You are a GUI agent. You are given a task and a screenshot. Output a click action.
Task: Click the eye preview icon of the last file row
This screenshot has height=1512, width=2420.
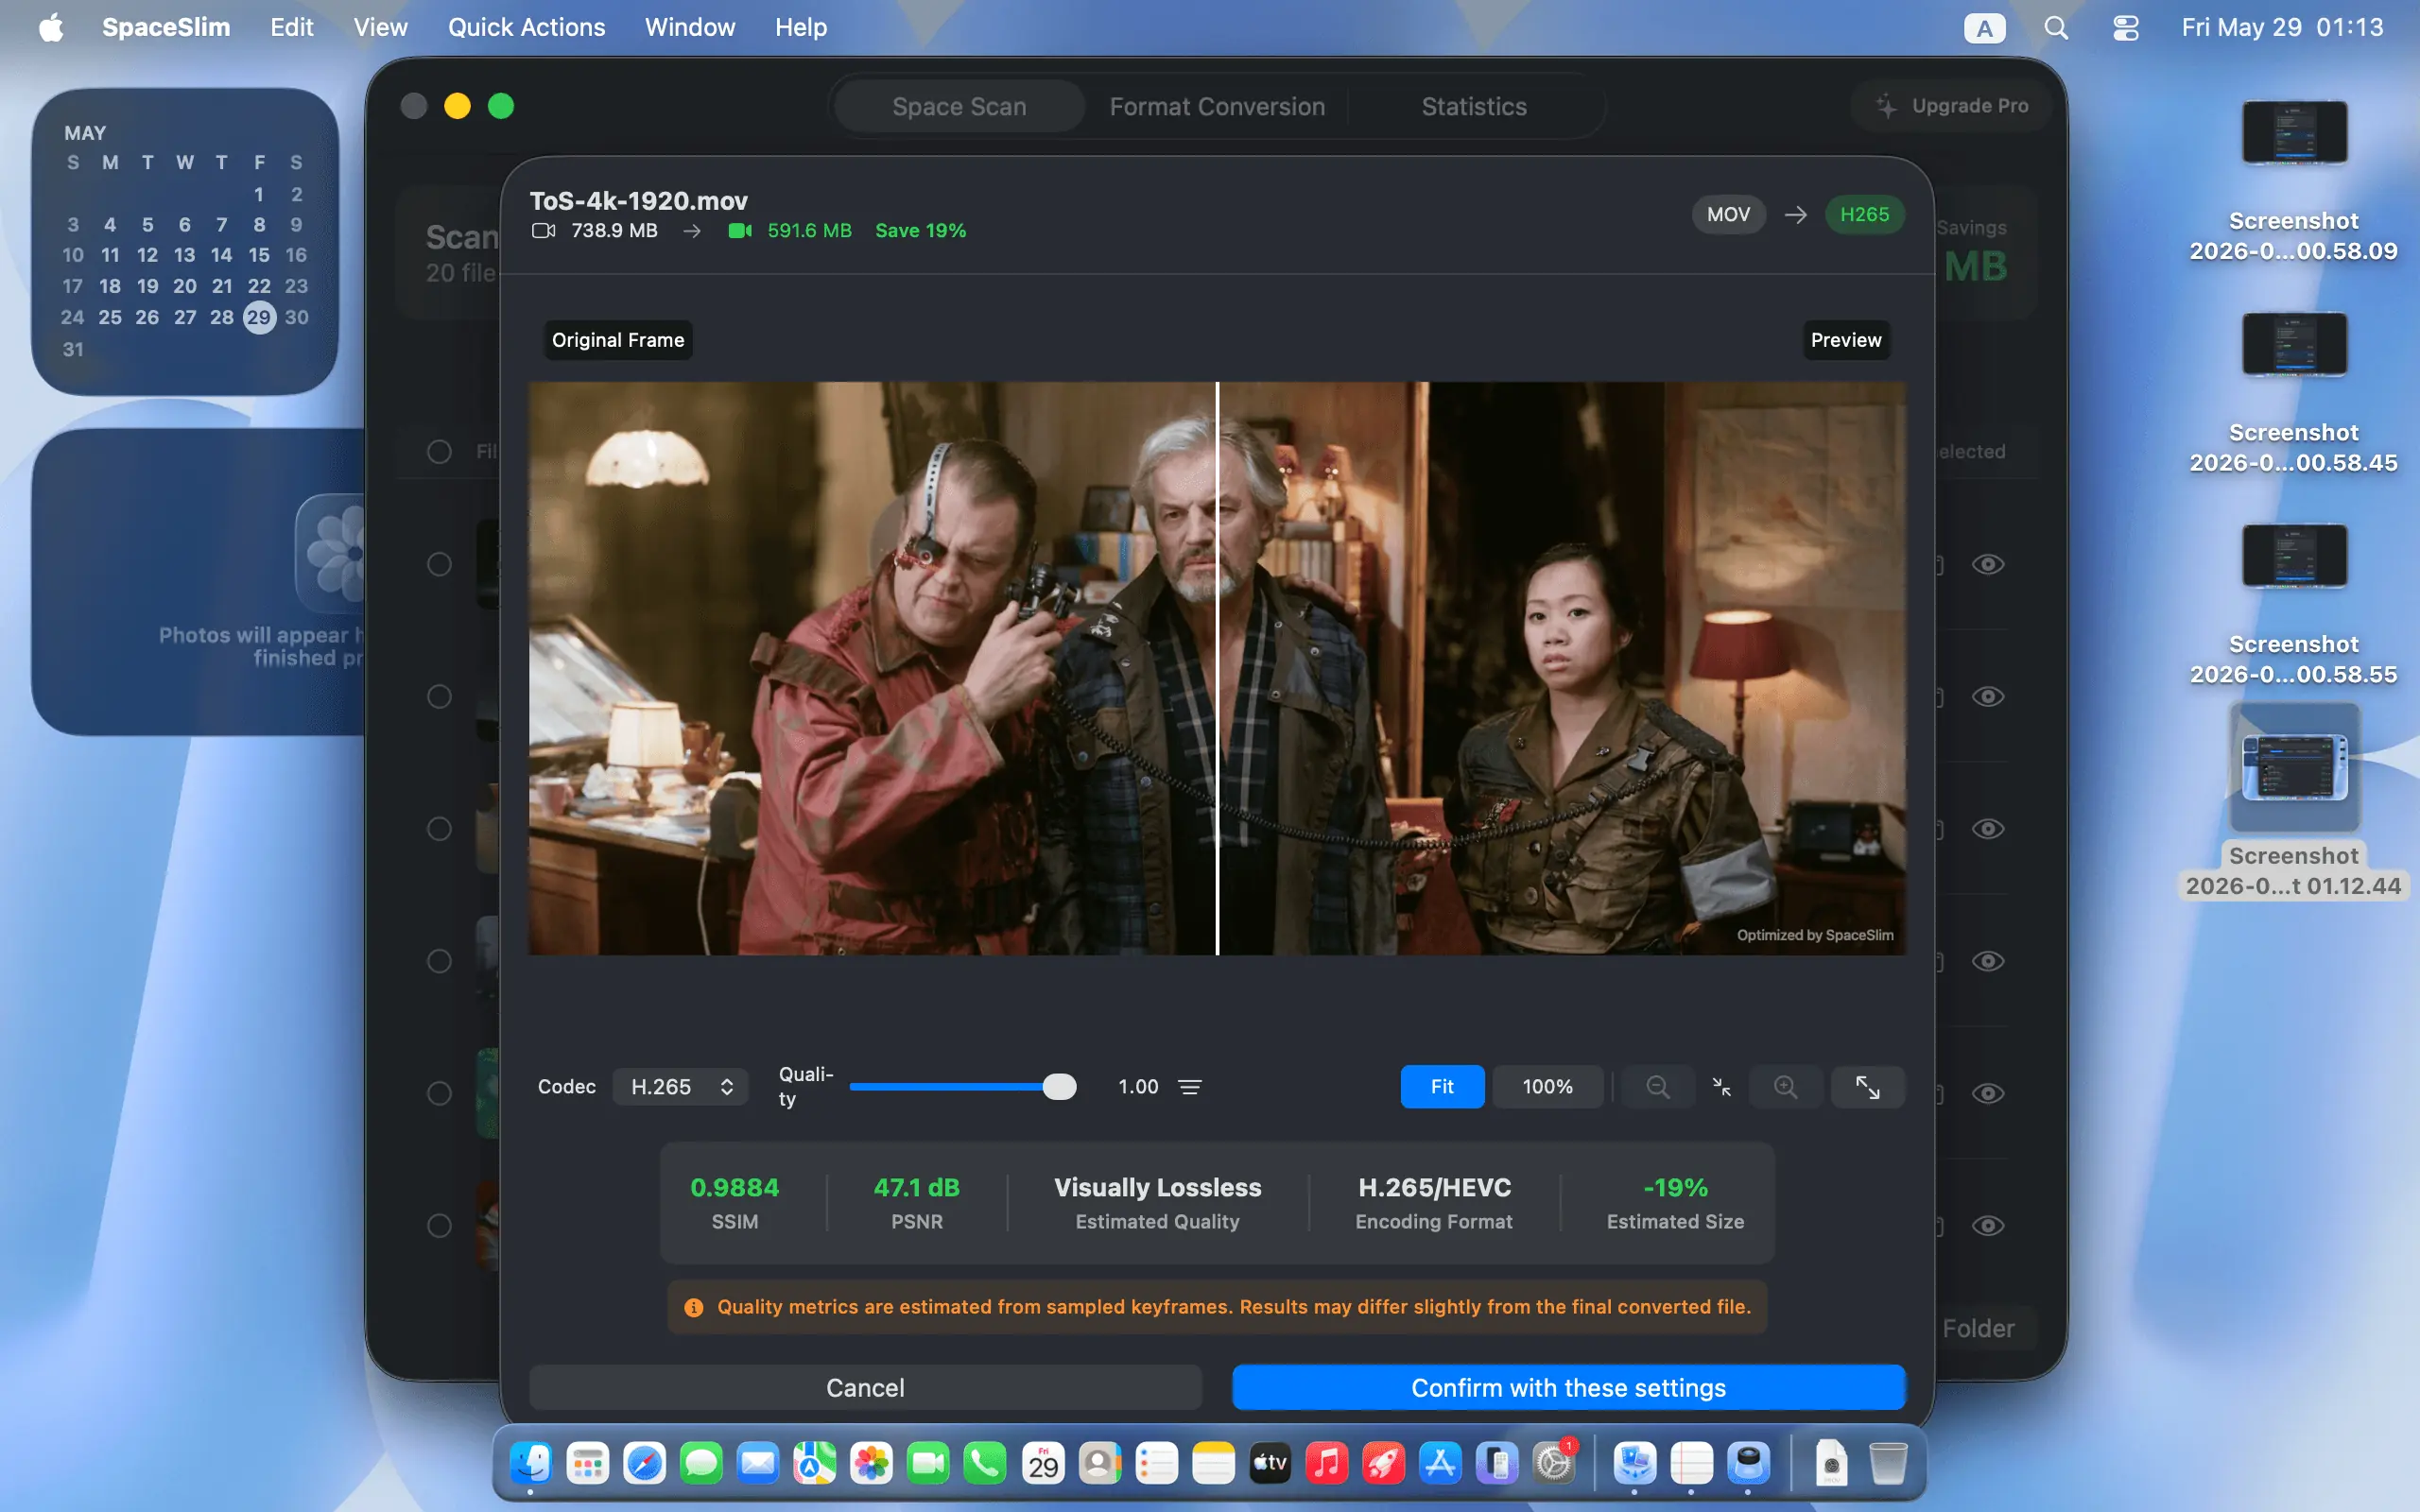coord(1987,1225)
